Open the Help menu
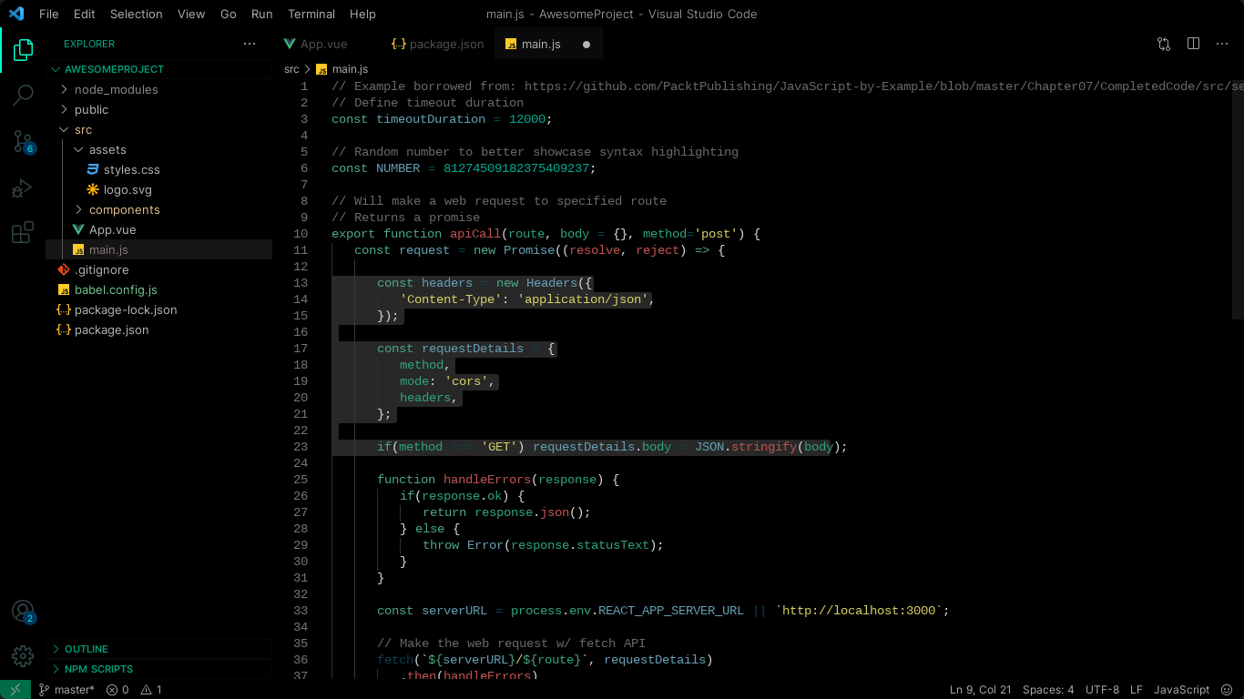The width and height of the screenshot is (1244, 699). [362, 14]
